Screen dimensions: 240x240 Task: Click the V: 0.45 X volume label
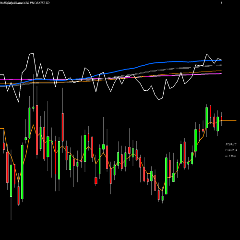(231, 150)
